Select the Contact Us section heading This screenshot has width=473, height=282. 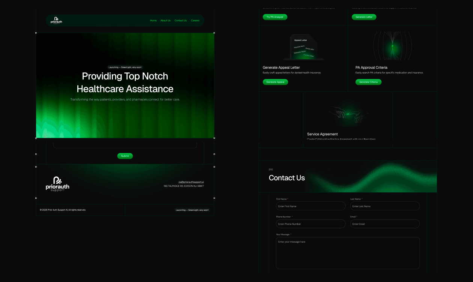(x=287, y=178)
